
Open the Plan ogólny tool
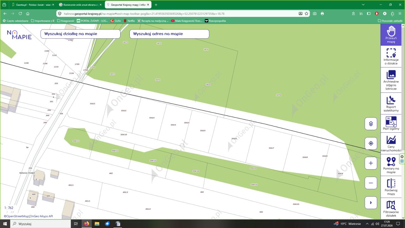pos(391,123)
